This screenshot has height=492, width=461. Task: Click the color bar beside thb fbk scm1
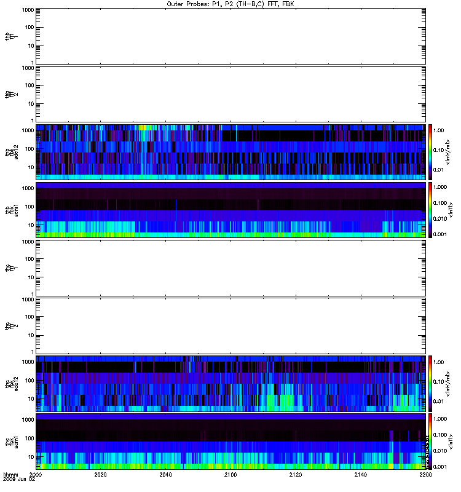pyautogui.click(x=430, y=210)
